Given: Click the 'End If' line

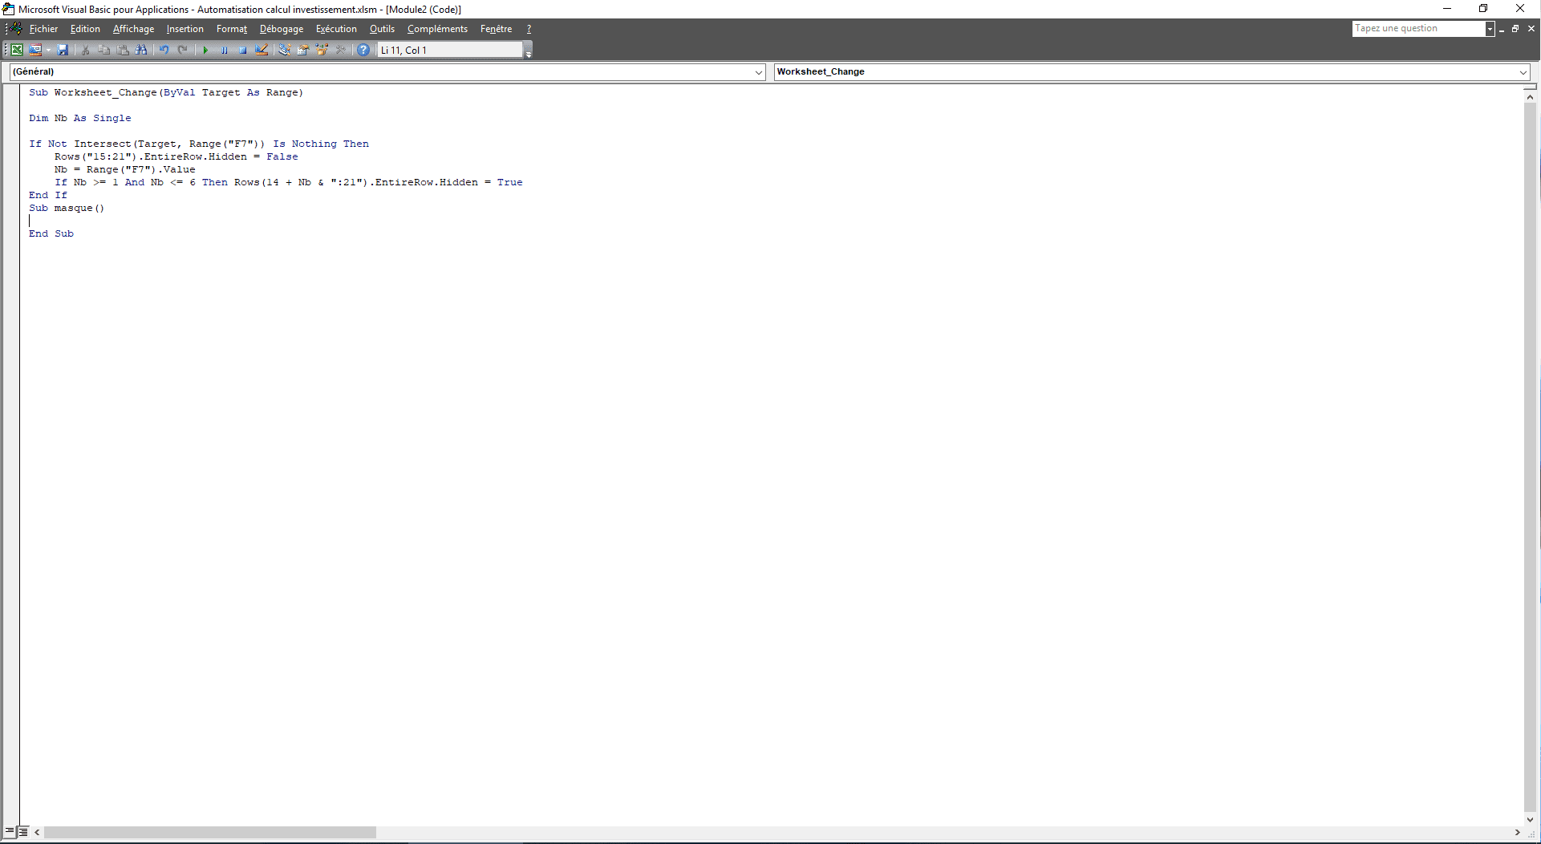Looking at the screenshot, I should 48,196.
